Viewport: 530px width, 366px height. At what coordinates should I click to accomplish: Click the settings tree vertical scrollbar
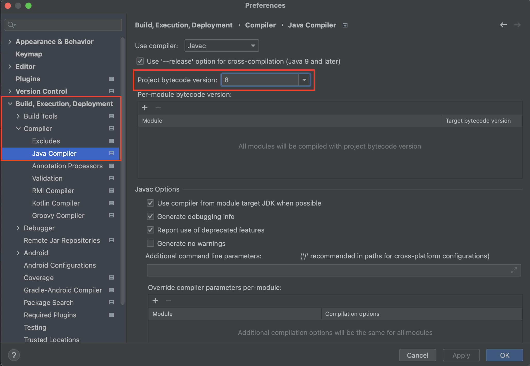click(x=123, y=171)
